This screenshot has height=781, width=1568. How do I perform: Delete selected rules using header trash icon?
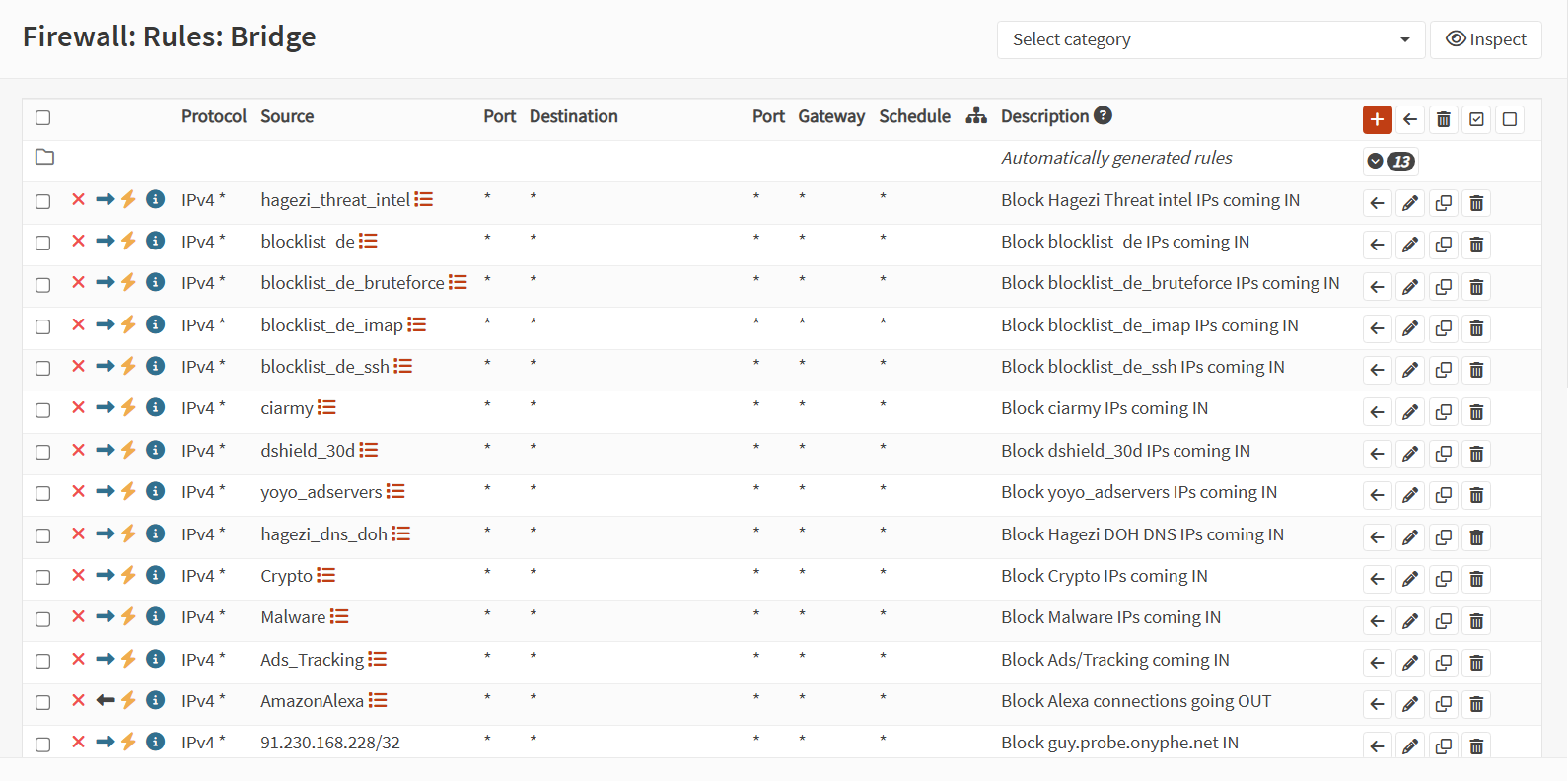(x=1444, y=119)
